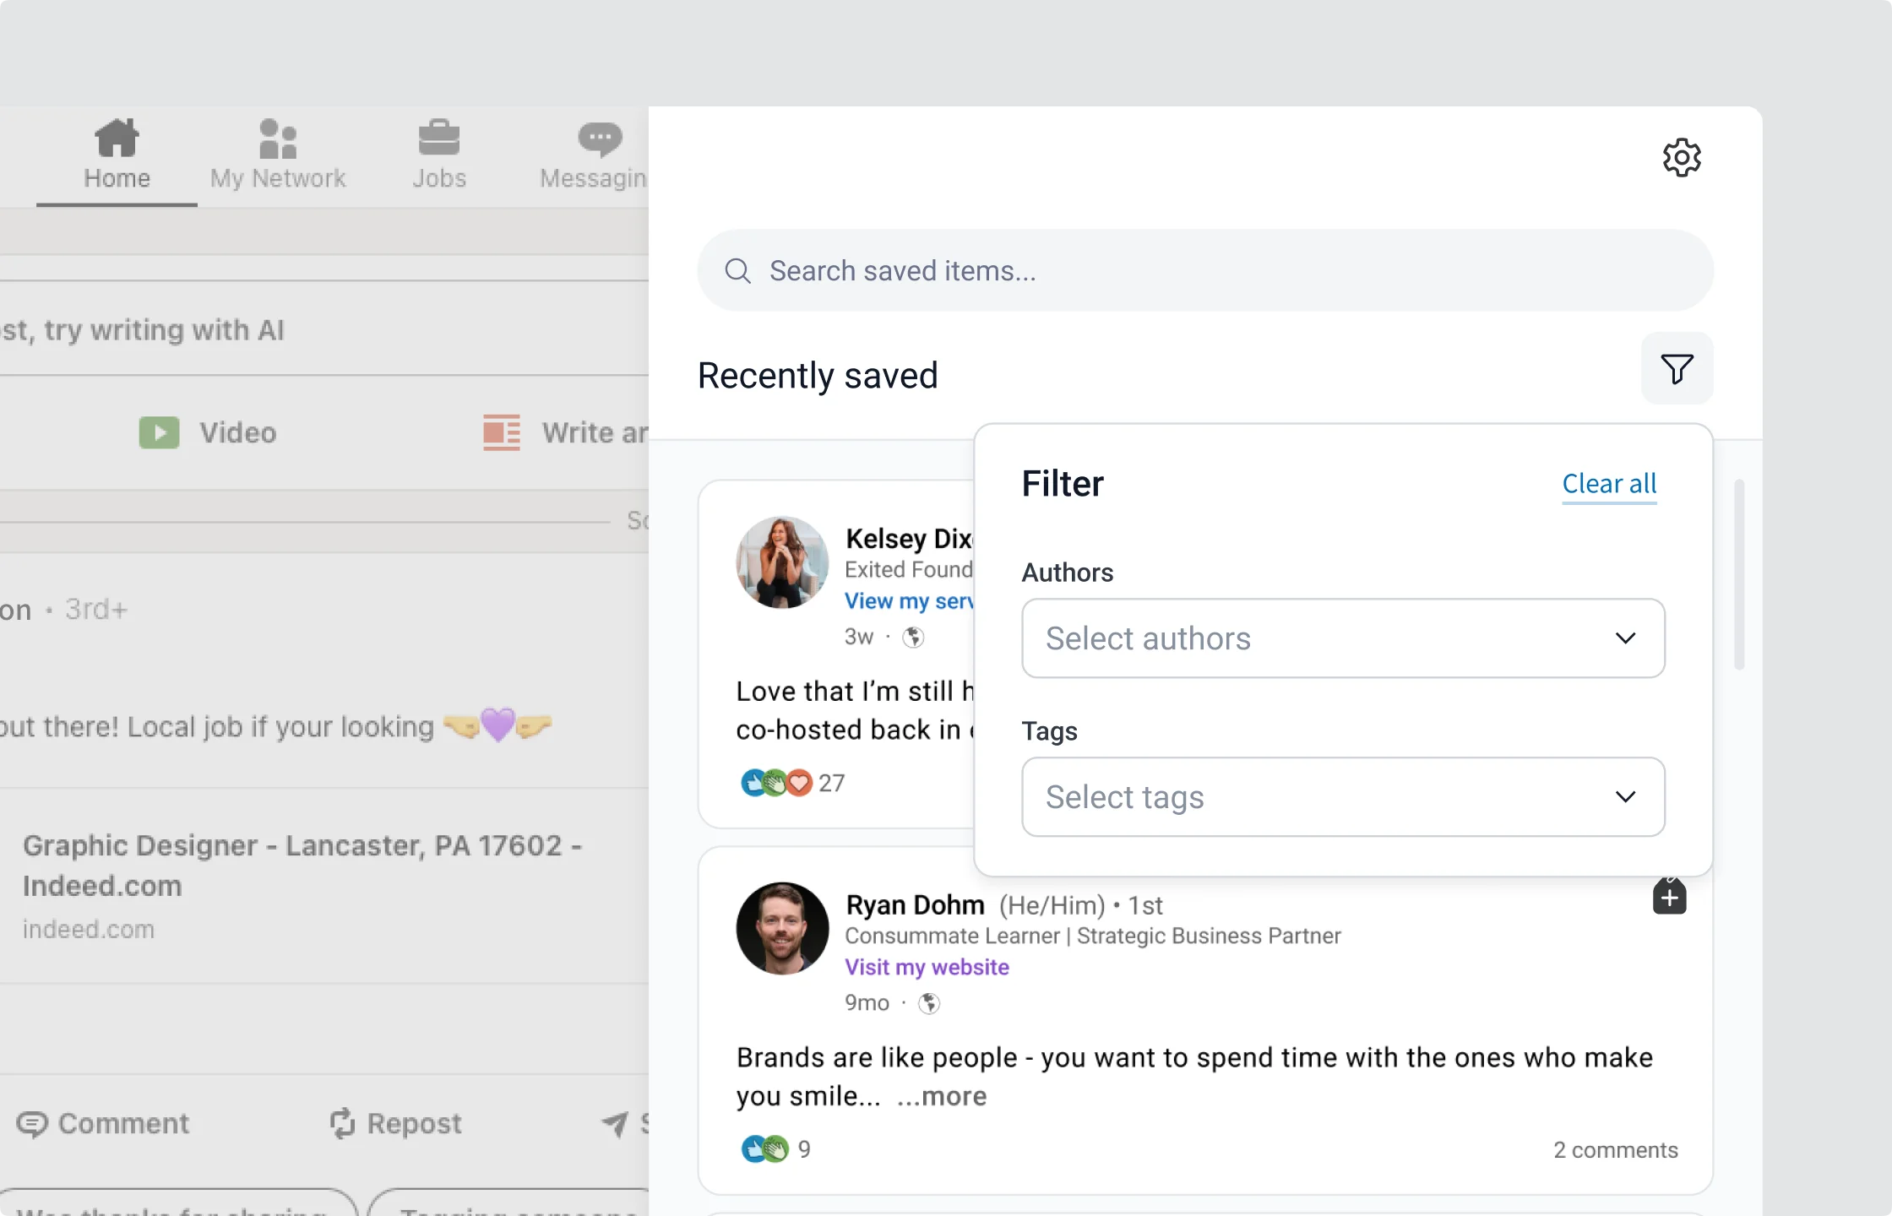The height and width of the screenshot is (1216, 1892).
Task: Expand authors list via chevron arrow
Action: 1625,638
